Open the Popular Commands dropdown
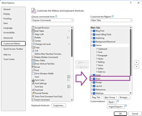142x116 pixels. point(52,20)
